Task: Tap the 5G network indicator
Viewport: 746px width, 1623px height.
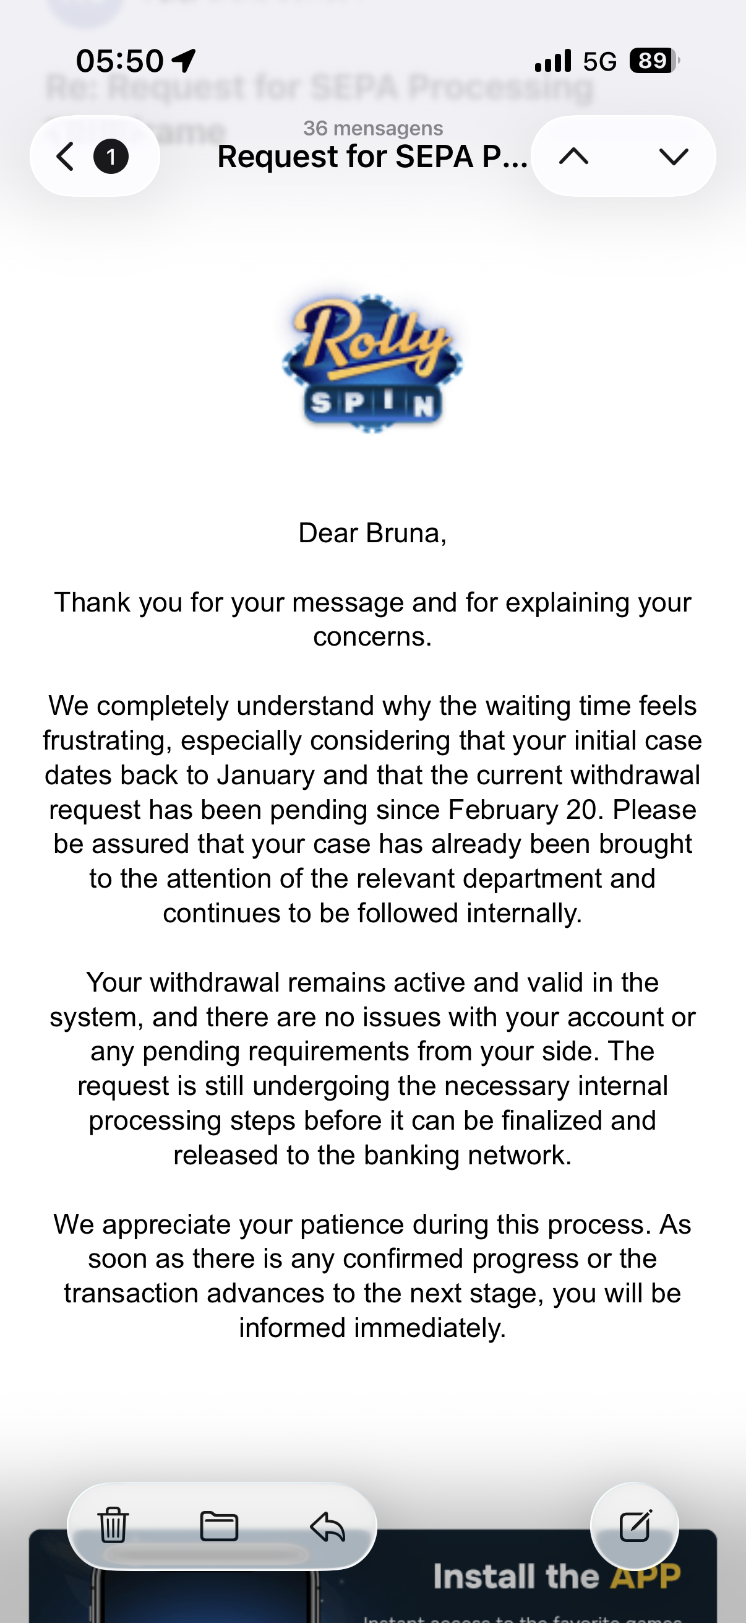Action: coord(599,61)
